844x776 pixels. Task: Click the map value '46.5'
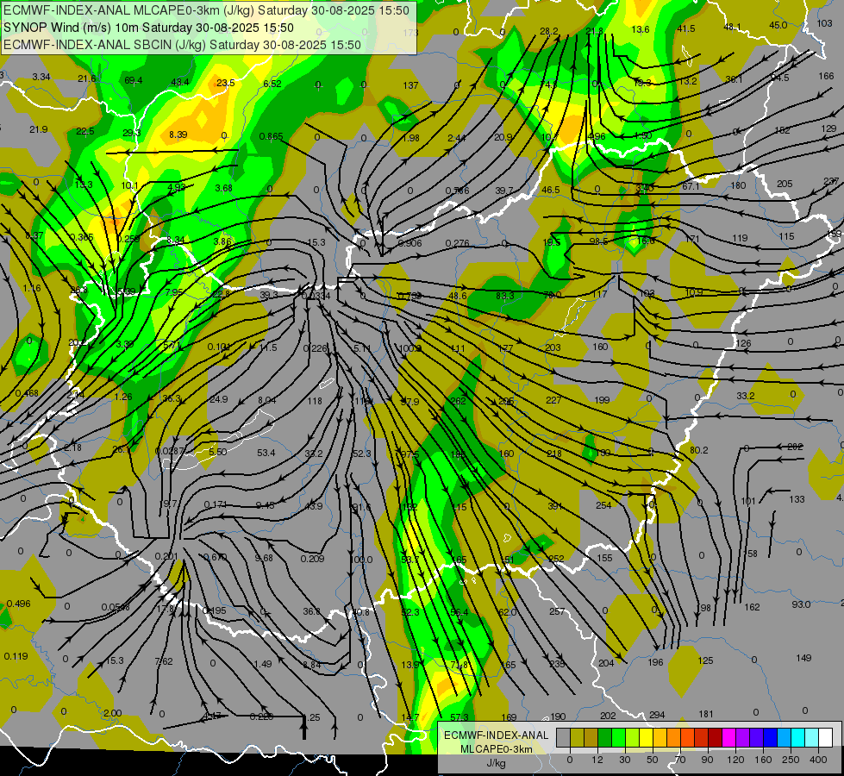pyautogui.click(x=551, y=190)
